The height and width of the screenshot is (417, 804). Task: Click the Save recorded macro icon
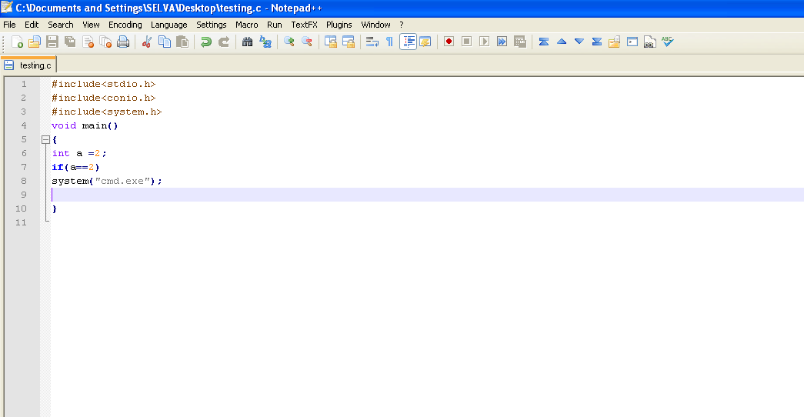coord(520,42)
